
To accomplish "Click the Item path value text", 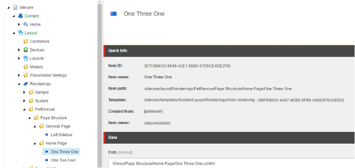I will point(218,89).
